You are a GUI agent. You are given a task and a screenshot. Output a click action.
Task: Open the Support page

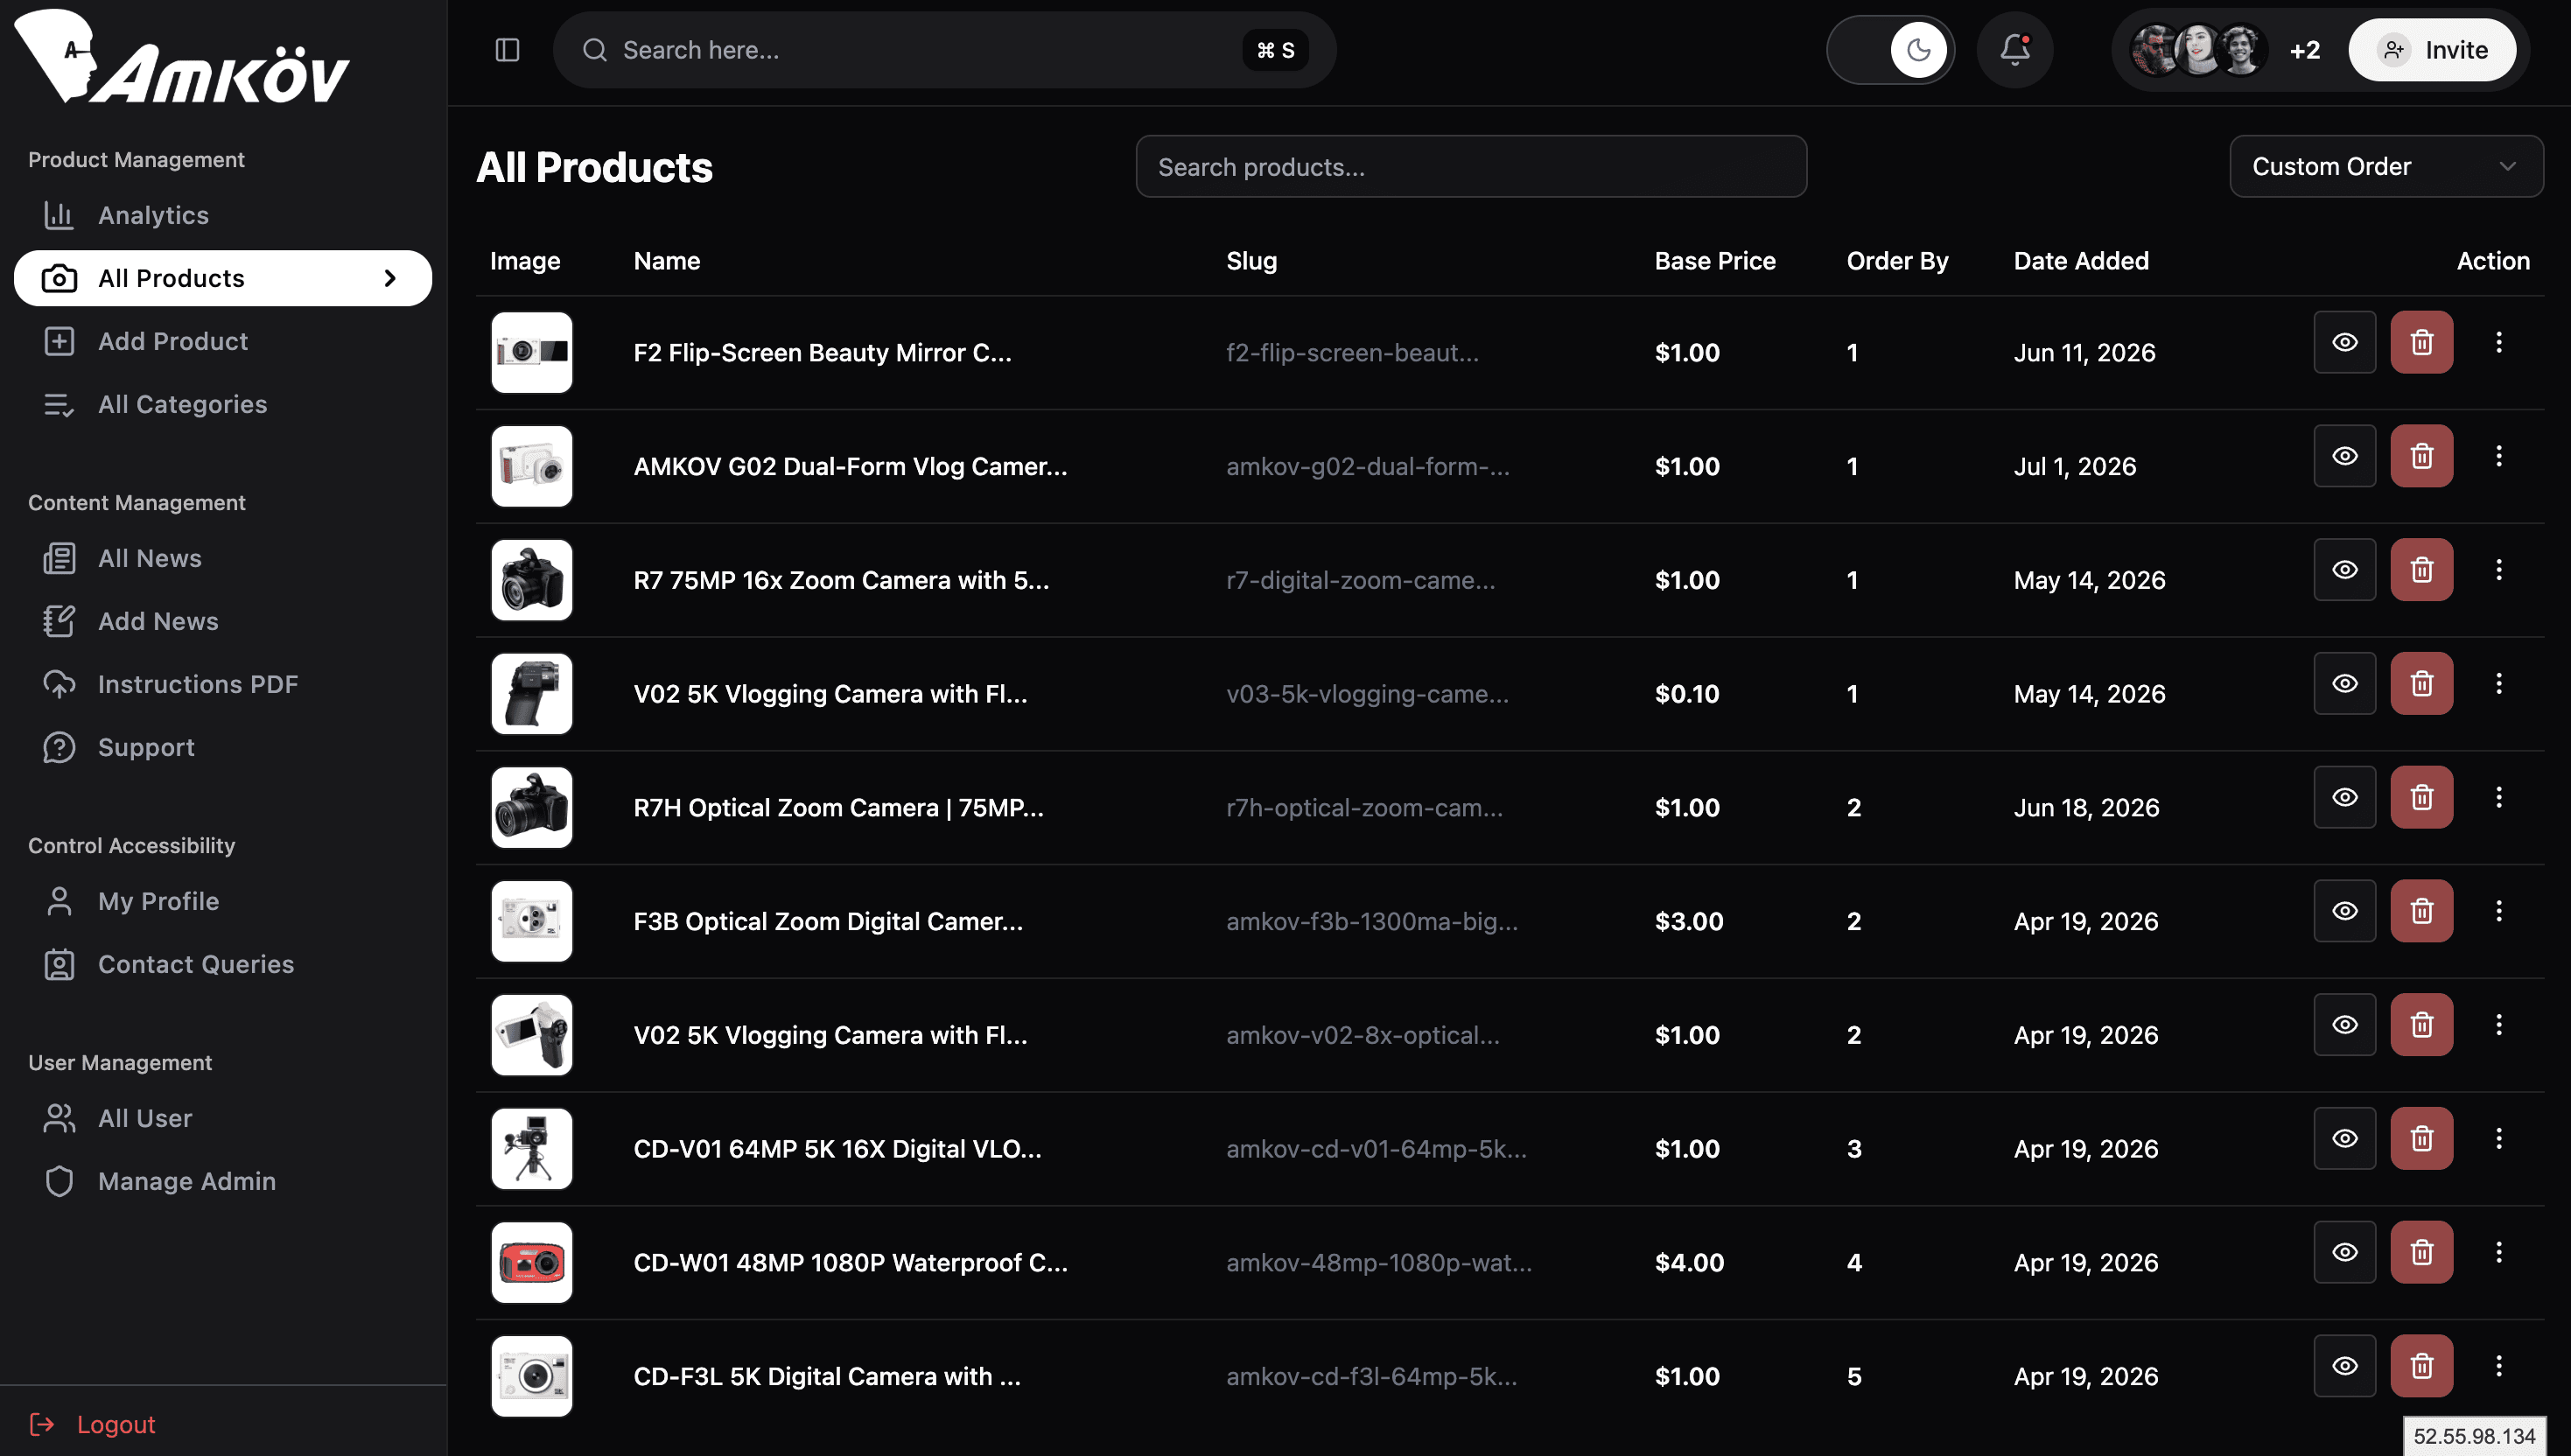223,747
